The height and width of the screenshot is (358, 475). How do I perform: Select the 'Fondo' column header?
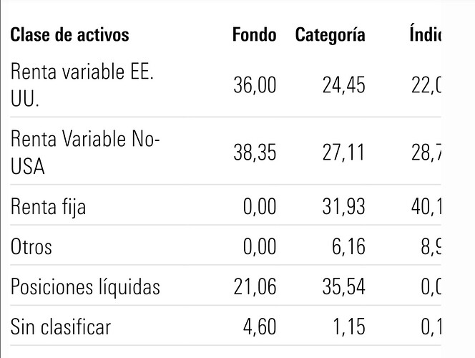click(x=254, y=34)
